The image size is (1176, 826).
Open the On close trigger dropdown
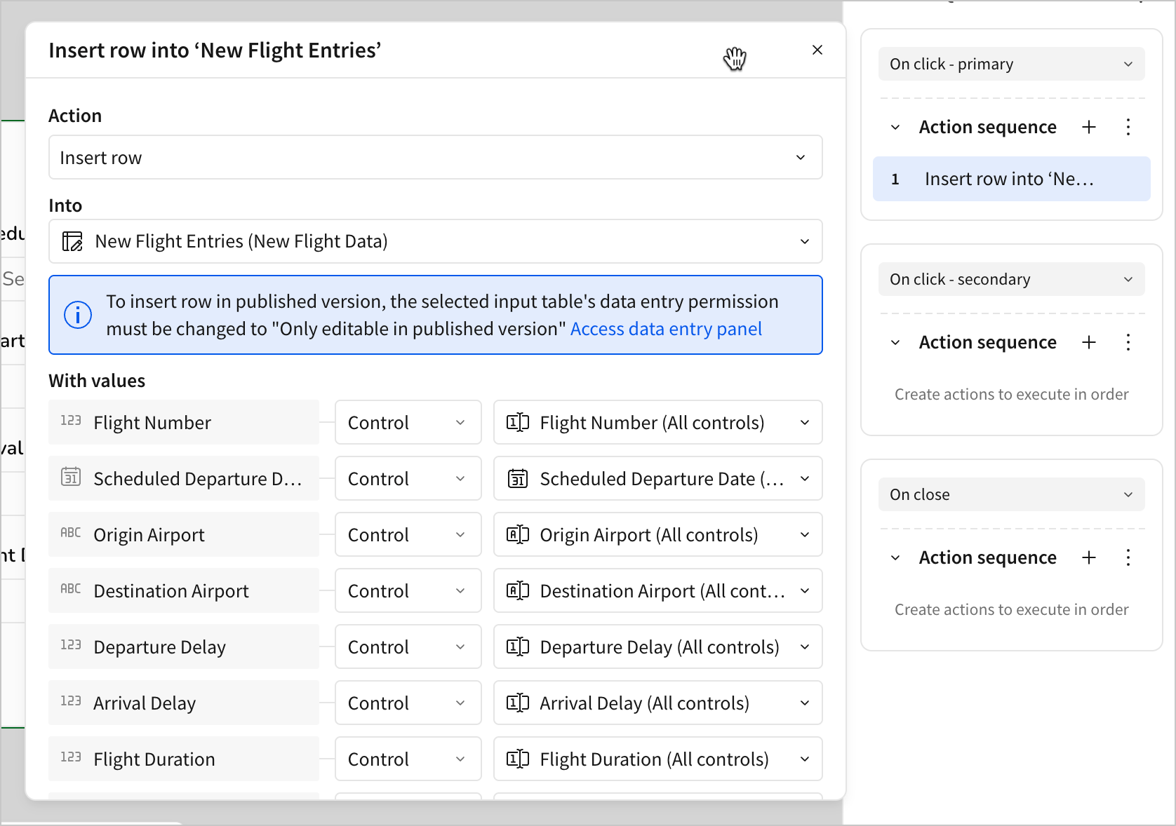pos(1010,495)
